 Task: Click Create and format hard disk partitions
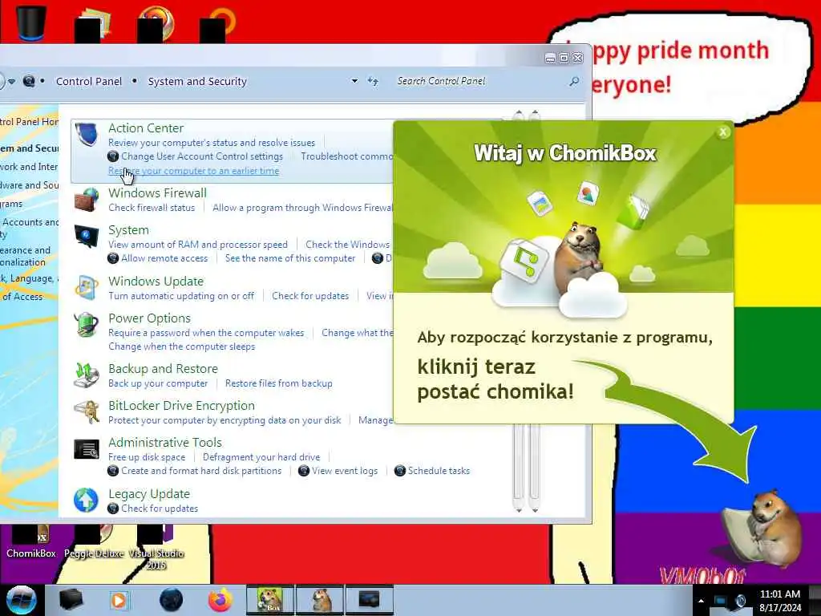pos(201,471)
